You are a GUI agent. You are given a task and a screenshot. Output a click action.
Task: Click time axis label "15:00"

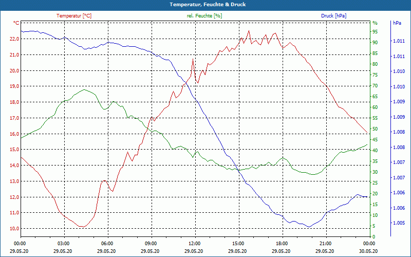coord(238,244)
